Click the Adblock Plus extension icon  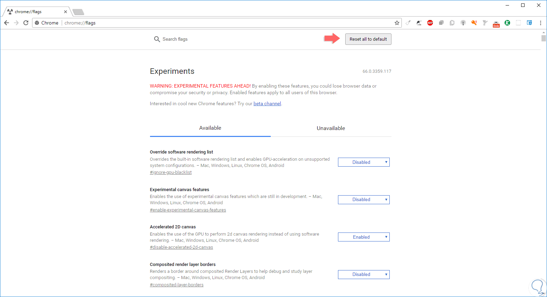[x=430, y=23]
